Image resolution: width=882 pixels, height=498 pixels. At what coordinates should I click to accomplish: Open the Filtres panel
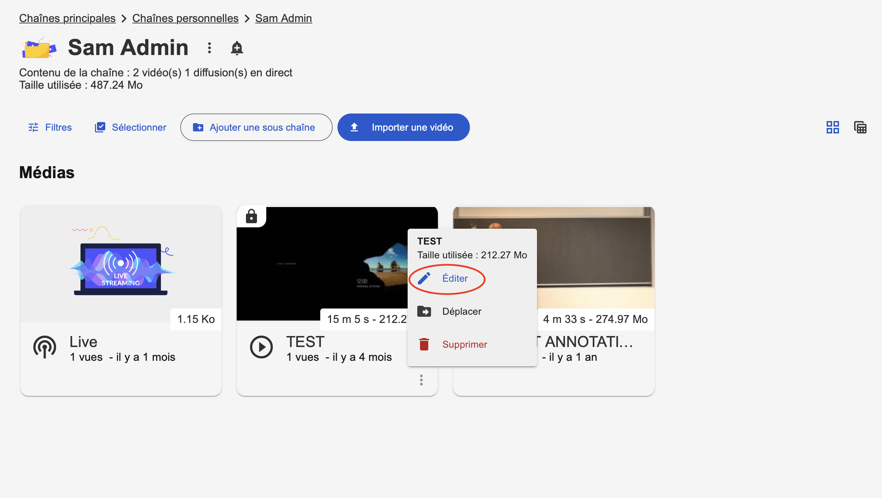50,127
